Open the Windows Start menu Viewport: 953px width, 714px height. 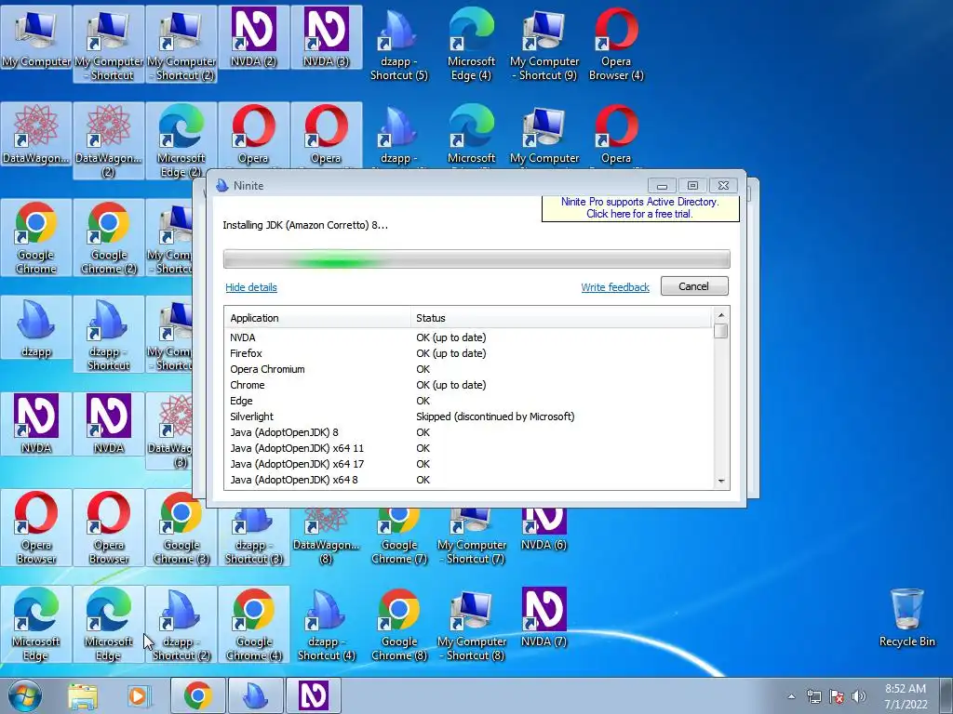25,696
